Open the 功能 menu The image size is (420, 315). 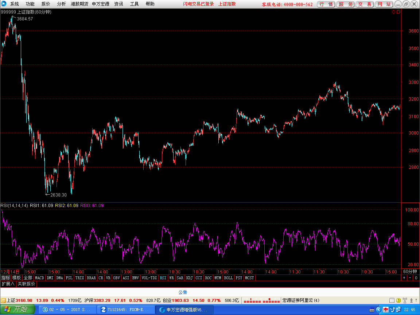(x=30, y=4)
